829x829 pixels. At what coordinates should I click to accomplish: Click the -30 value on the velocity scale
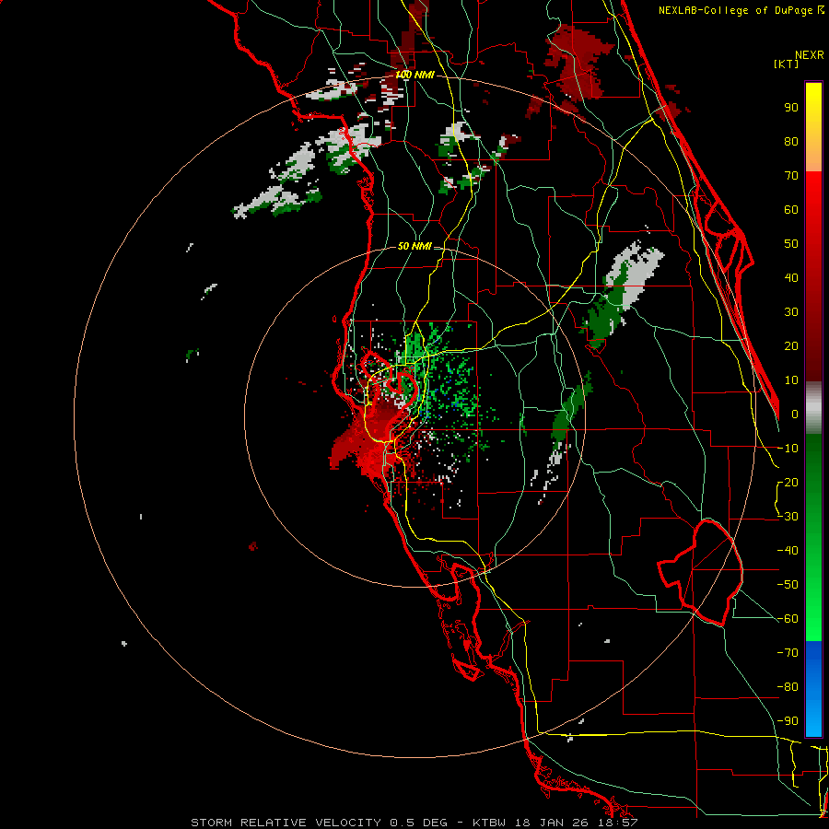pos(788,517)
